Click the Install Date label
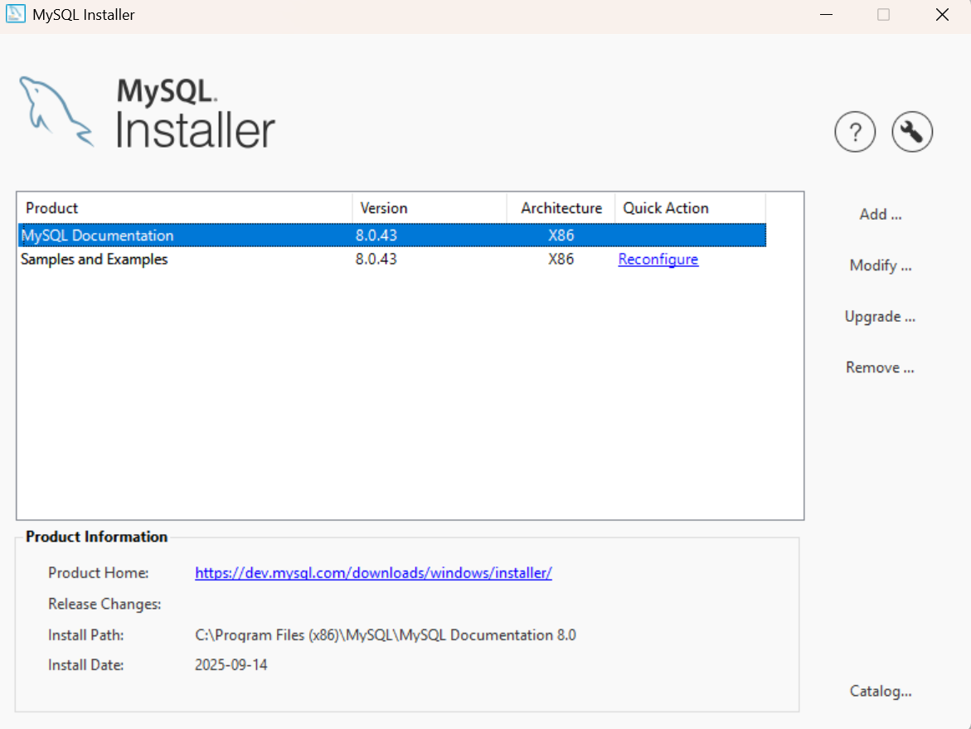 pos(86,665)
